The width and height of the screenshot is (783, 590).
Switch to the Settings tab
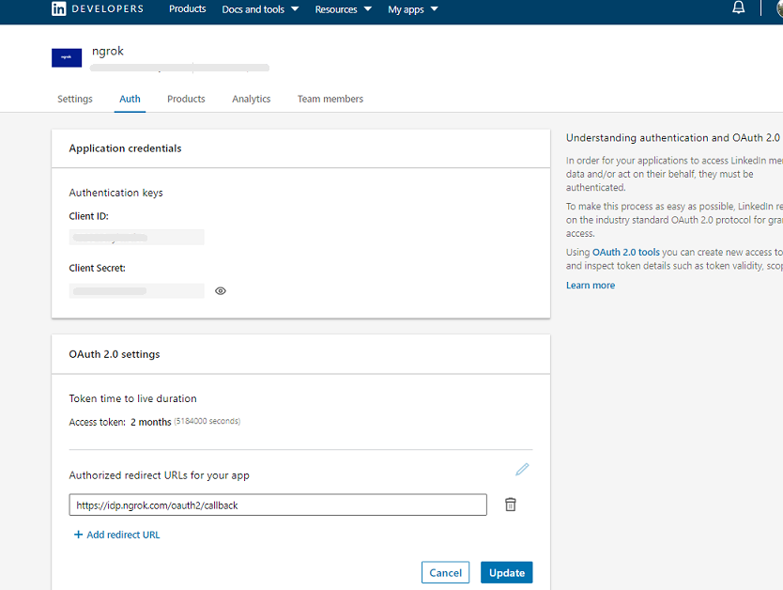coord(75,99)
